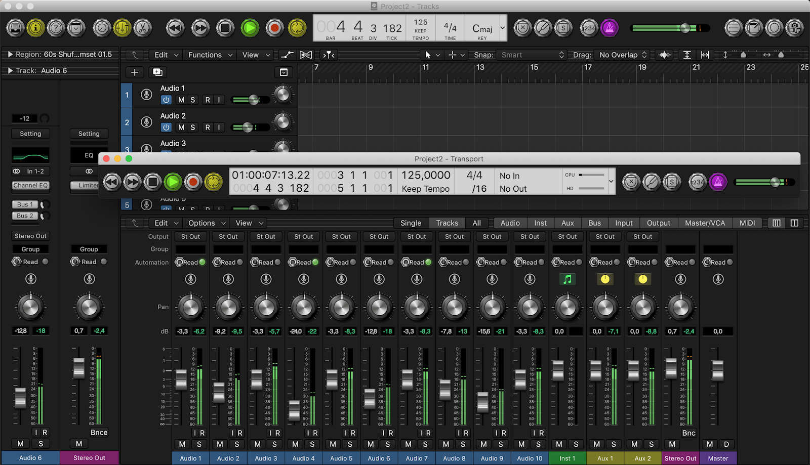Start recording in floating Transport window

193,182
